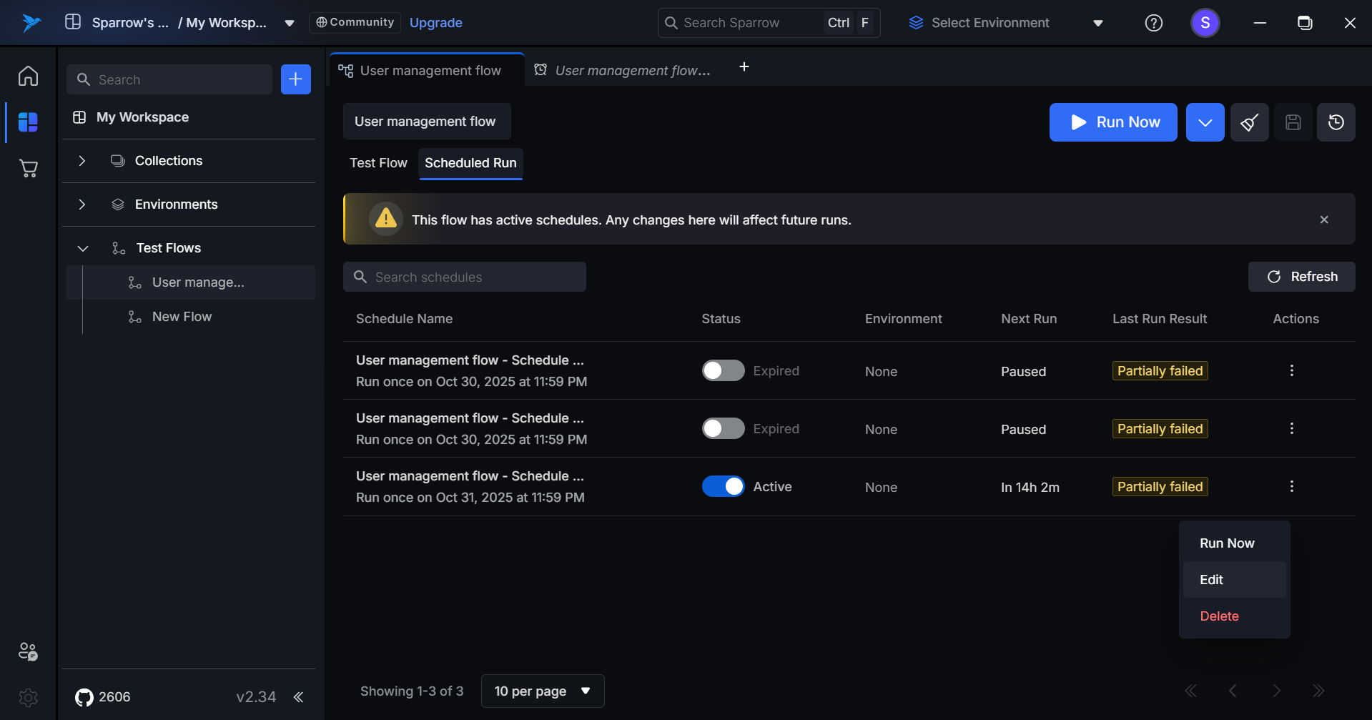Disable the Active schedule toggle

point(723,486)
